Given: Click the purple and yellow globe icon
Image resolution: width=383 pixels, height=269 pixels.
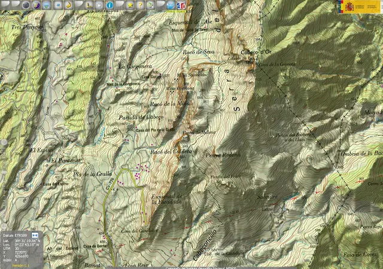Looking at the screenshot, I should [x=36, y=5].
